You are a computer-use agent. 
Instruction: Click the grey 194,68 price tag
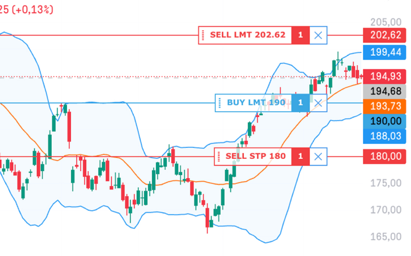[385, 91]
